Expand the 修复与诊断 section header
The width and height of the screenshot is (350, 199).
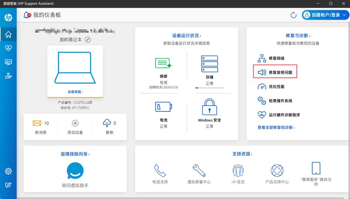coord(298,35)
